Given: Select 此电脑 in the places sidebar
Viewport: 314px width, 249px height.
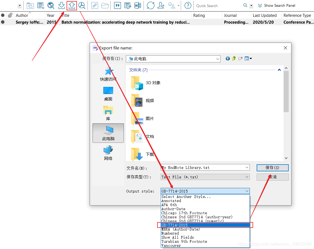Looking at the screenshot, I should [x=108, y=133].
